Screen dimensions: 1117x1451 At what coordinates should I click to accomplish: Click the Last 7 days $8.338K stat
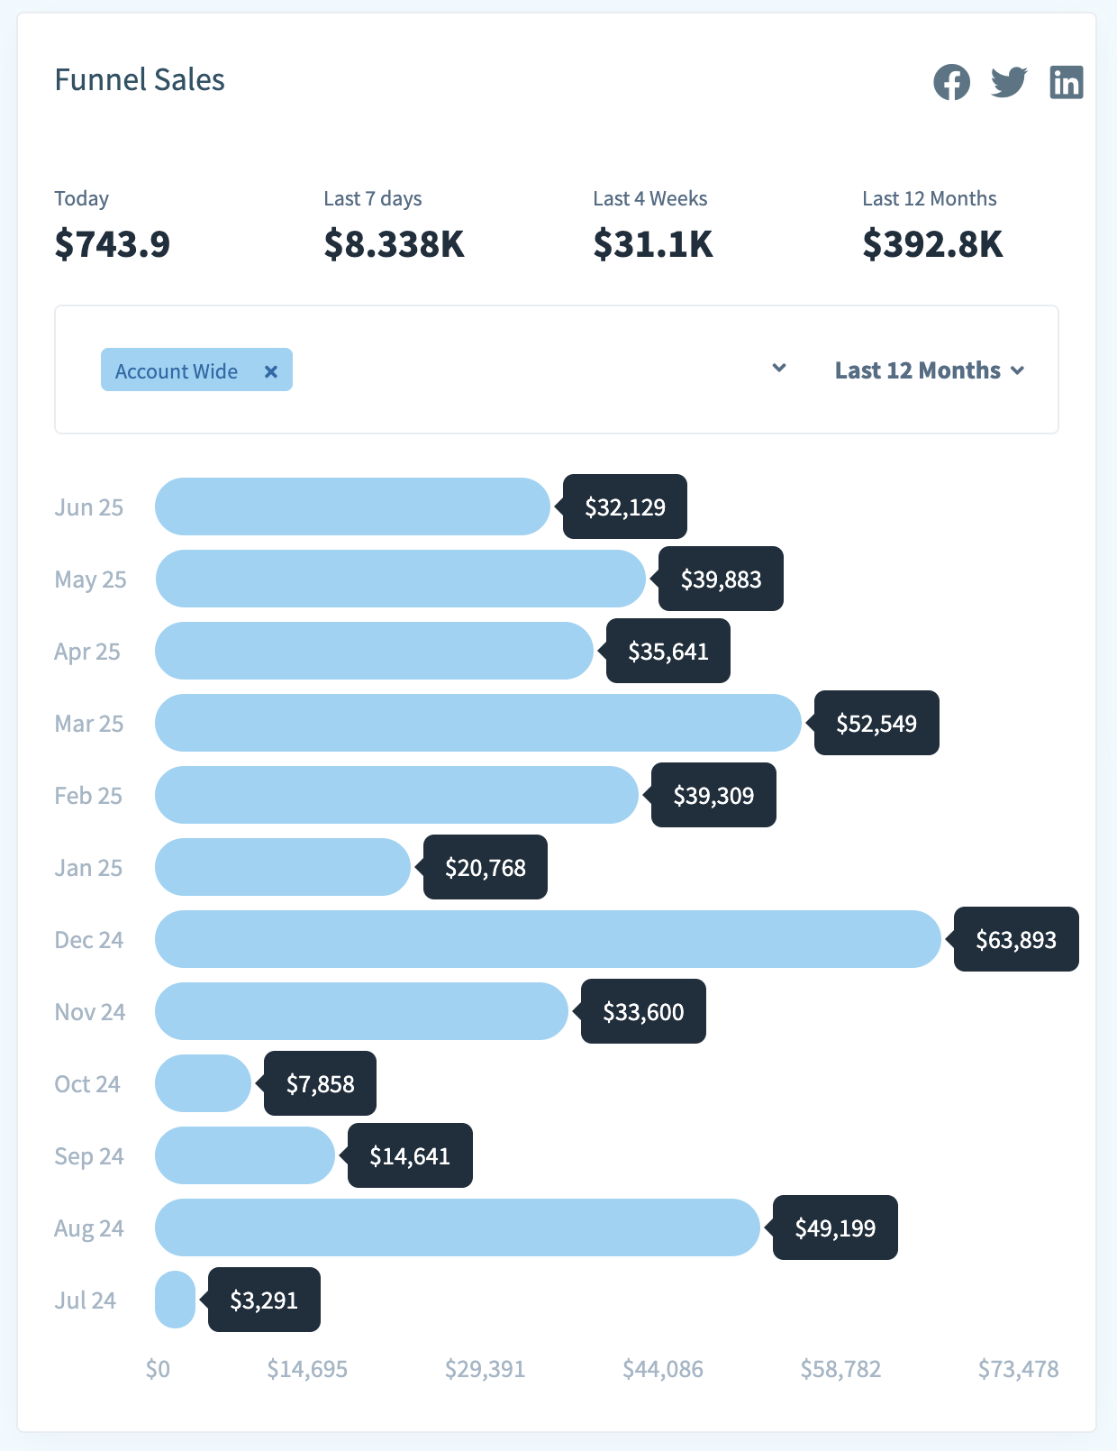click(394, 244)
